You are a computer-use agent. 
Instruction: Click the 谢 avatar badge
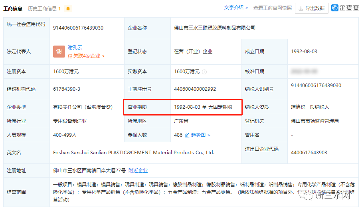click(59, 51)
